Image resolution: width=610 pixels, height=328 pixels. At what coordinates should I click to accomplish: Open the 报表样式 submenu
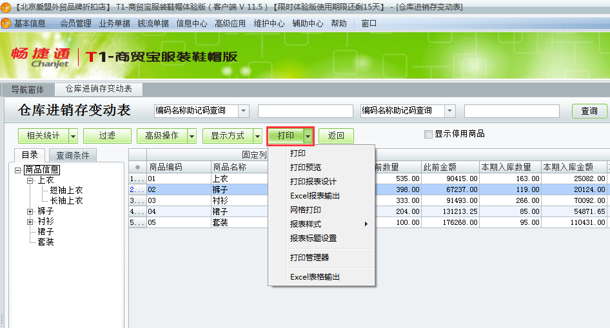pos(321,224)
